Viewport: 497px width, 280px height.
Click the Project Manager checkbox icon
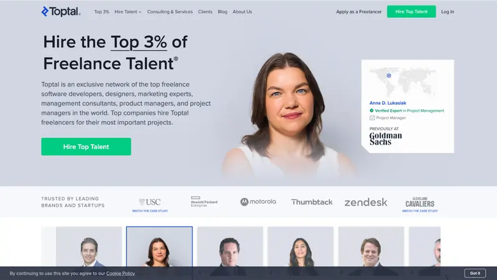[x=372, y=118]
